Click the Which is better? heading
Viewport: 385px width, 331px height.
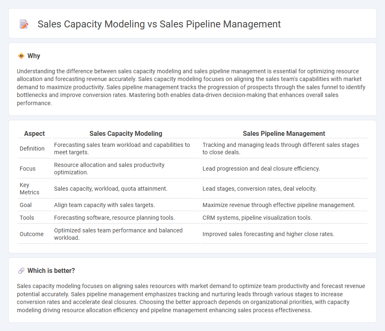[x=51, y=270]
